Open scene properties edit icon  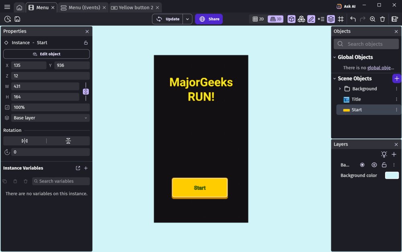click(x=395, y=19)
